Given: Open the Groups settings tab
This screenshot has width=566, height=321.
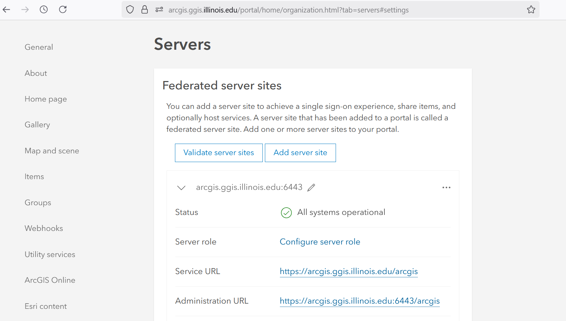Looking at the screenshot, I should point(38,203).
